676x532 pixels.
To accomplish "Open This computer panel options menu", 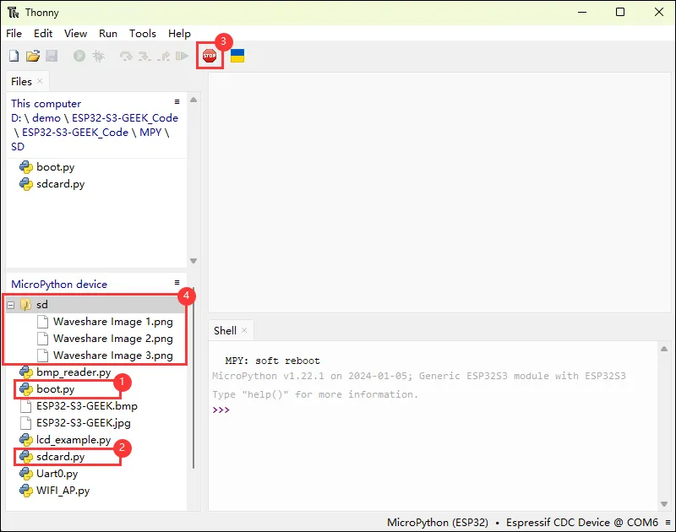I will 177,101.
